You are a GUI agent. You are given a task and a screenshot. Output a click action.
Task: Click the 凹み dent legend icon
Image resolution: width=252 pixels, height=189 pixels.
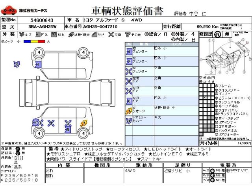point(38,34)
